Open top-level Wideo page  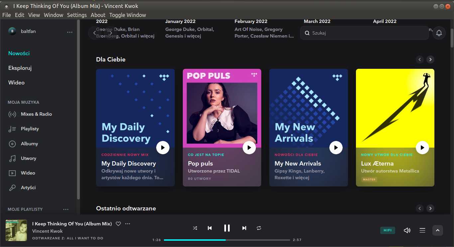coord(16,82)
